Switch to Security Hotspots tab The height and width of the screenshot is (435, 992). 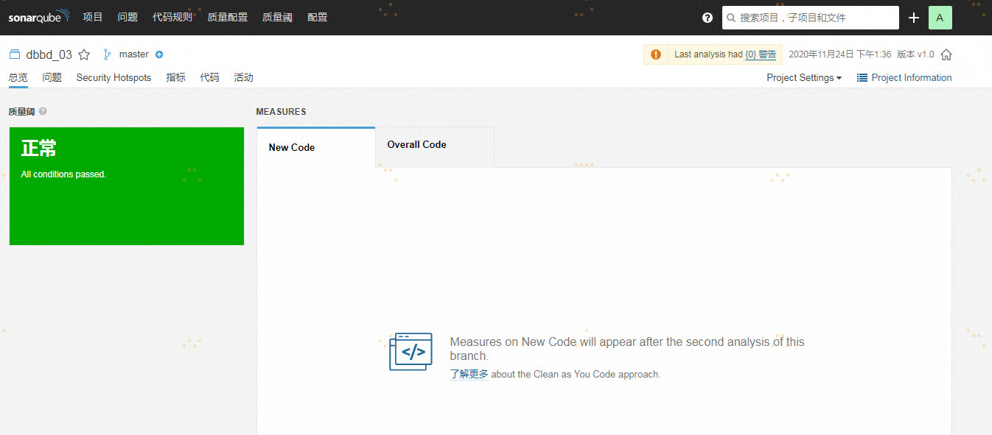[113, 77]
